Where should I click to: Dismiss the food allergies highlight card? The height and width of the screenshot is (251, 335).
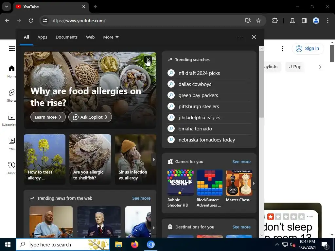point(148,59)
